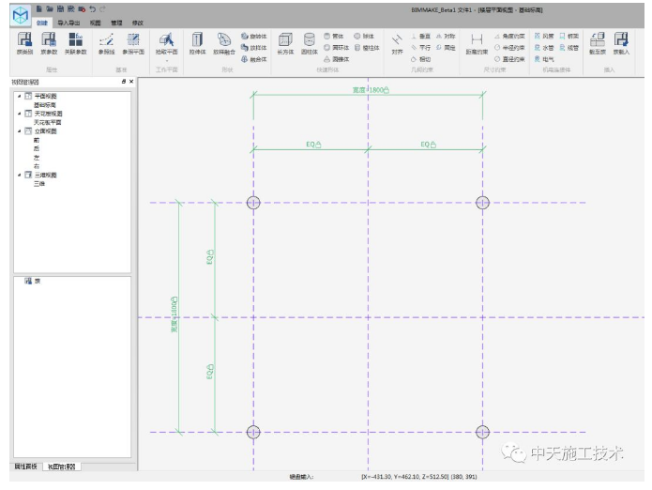This screenshot has height=490, width=652.
Task: Create a 长方体 cuboid shape
Action: [285, 44]
